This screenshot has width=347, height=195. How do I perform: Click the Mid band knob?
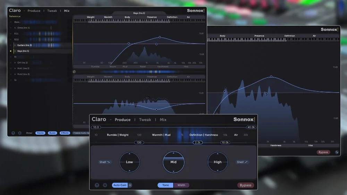tap(173, 162)
